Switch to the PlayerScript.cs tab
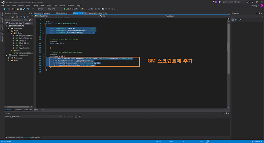Viewport: 264px width, 143px height. click(62, 13)
